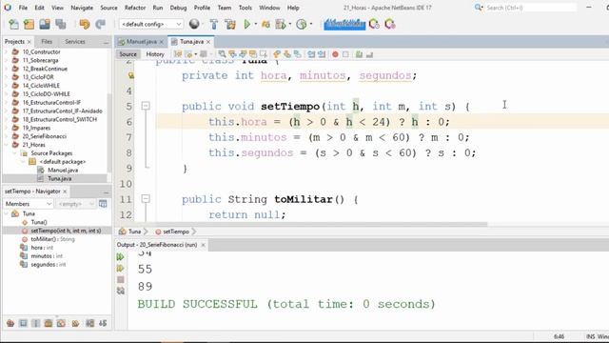Click the memory usage bar in toolbar
The image size is (609, 343).
click(x=344, y=24)
